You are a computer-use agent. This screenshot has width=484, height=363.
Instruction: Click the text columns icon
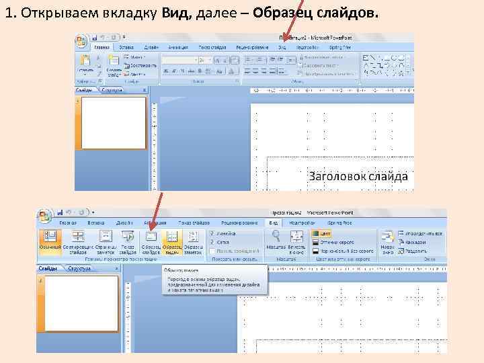point(282,71)
